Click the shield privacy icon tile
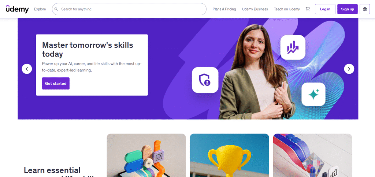The image size is (375, 177). pyautogui.click(x=205, y=80)
